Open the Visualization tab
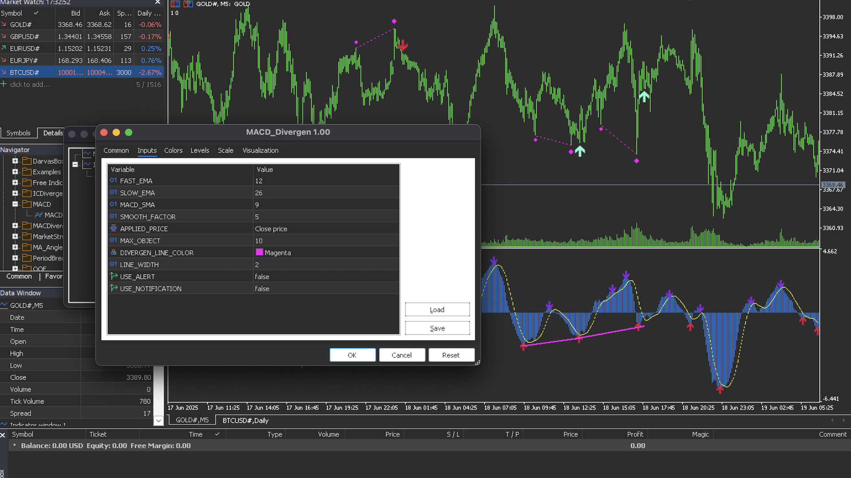 (x=261, y=150)
